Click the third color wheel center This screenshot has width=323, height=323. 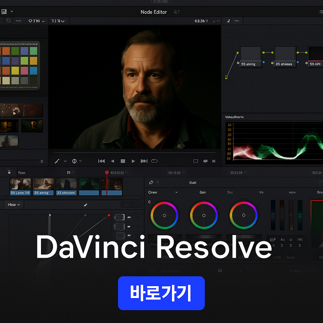[244, 215]
